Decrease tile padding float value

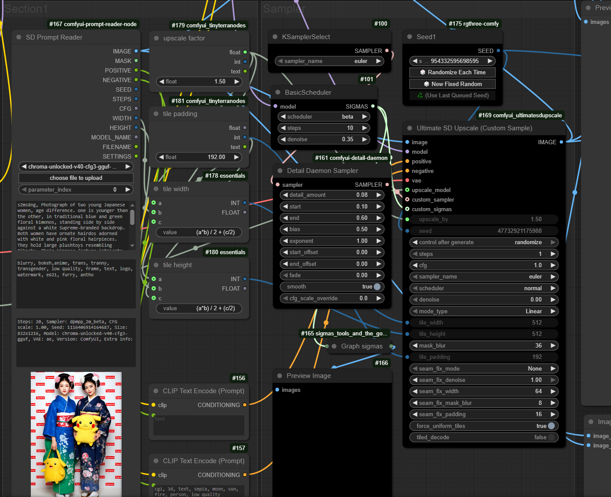pos(161,157)
